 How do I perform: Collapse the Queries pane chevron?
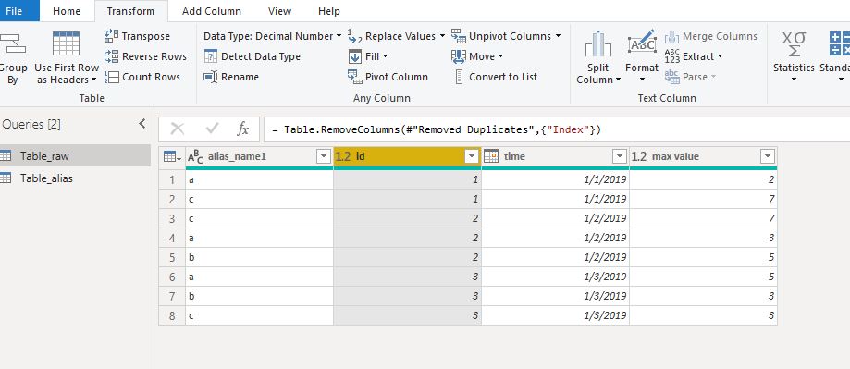click(x=142, y=124)
